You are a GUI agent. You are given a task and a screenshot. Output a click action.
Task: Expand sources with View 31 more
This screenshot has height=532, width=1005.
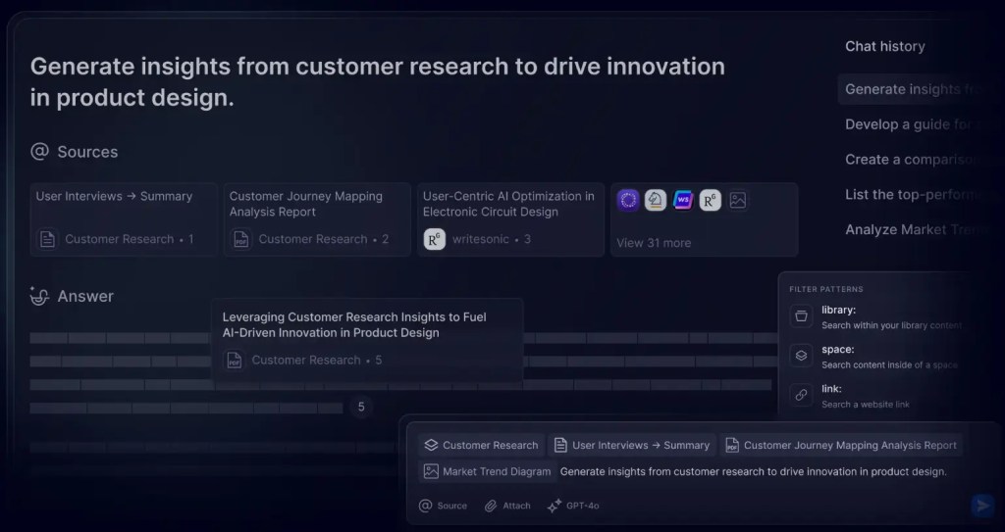point(653,242)
